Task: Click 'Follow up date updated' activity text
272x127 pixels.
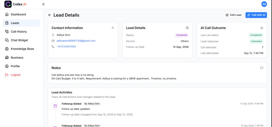Action: (x=76, y=109)
